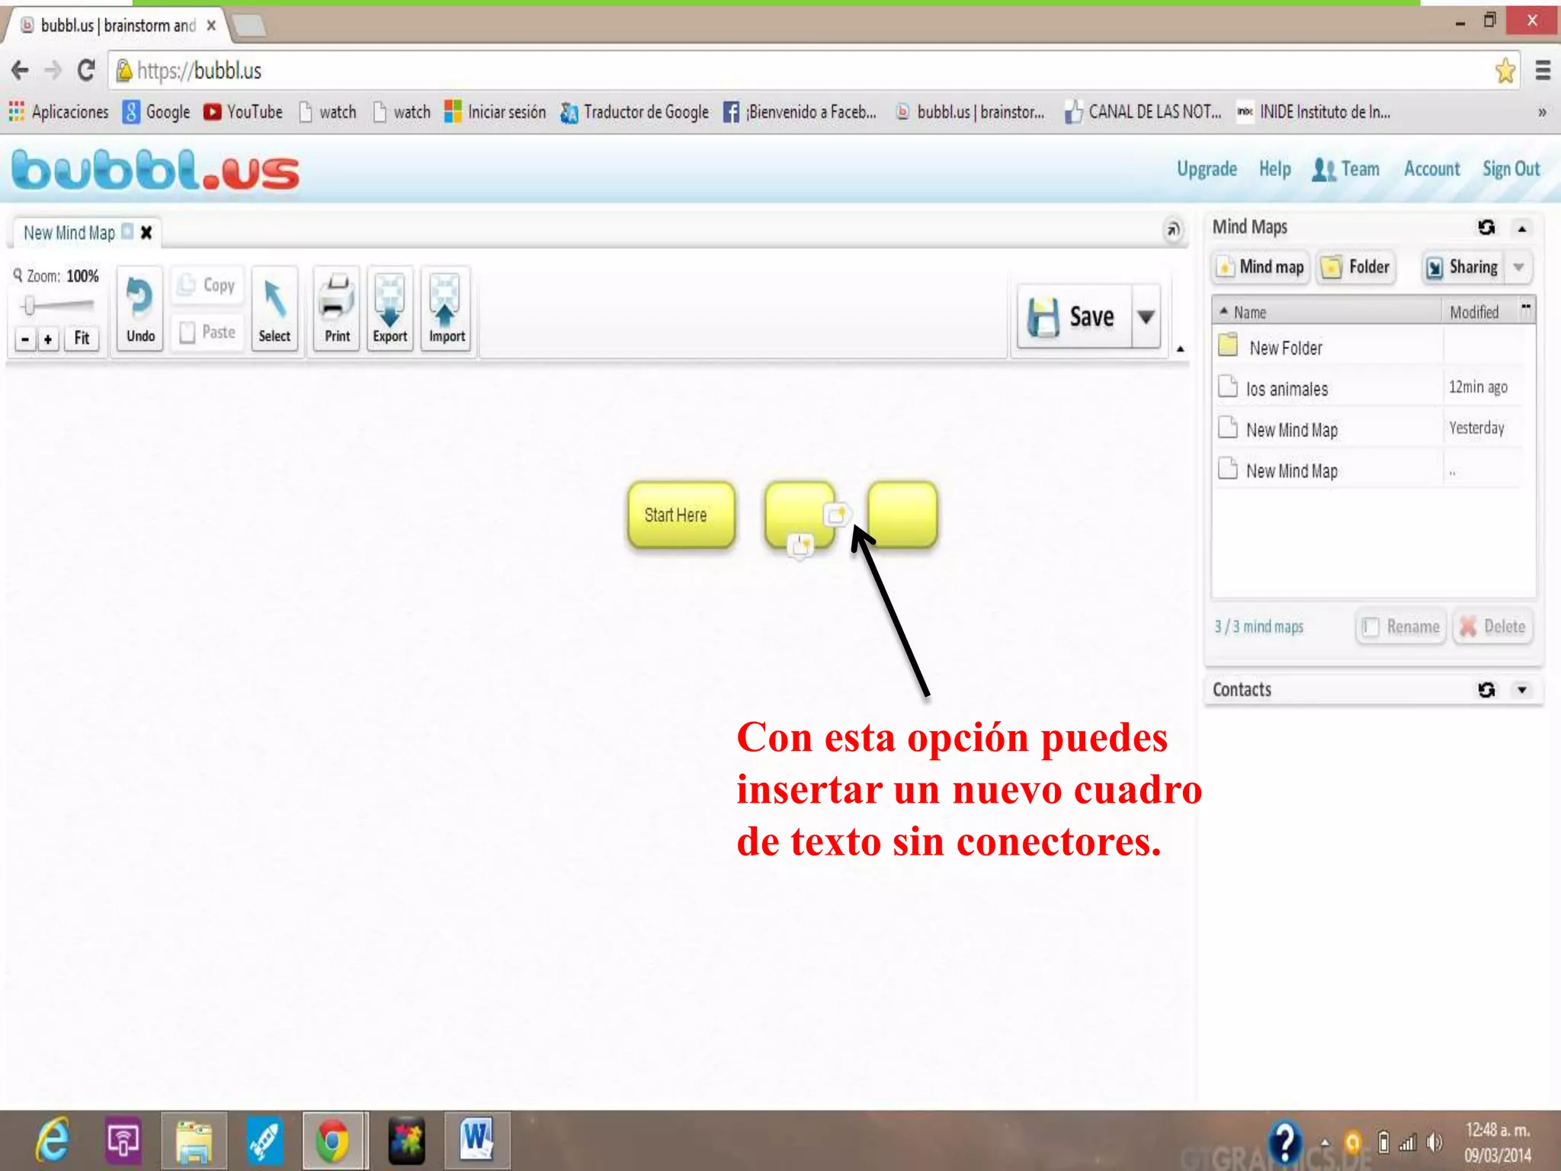
Task: Expand the Contacts panel
Action: [1522, 690]
